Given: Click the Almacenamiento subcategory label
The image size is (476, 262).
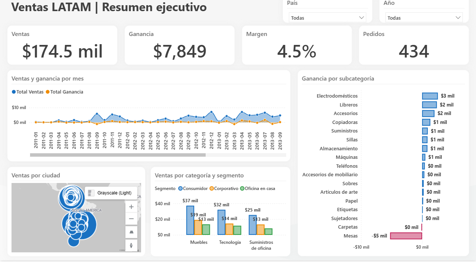Looking at the screenshot, I should click(339, 148).
